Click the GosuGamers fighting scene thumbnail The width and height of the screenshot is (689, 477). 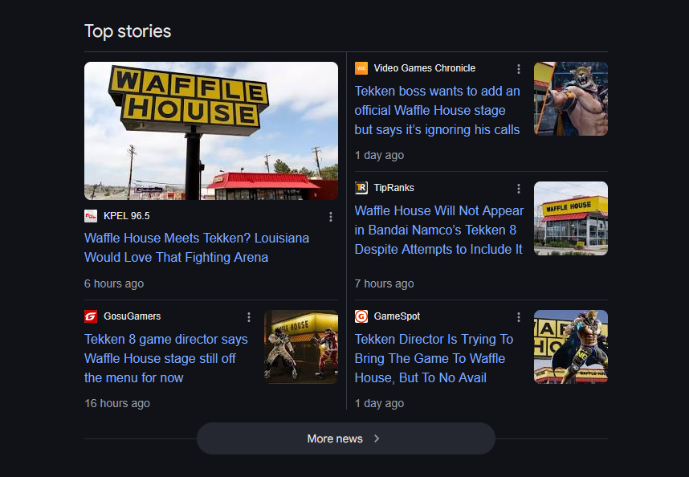(301, 347)
